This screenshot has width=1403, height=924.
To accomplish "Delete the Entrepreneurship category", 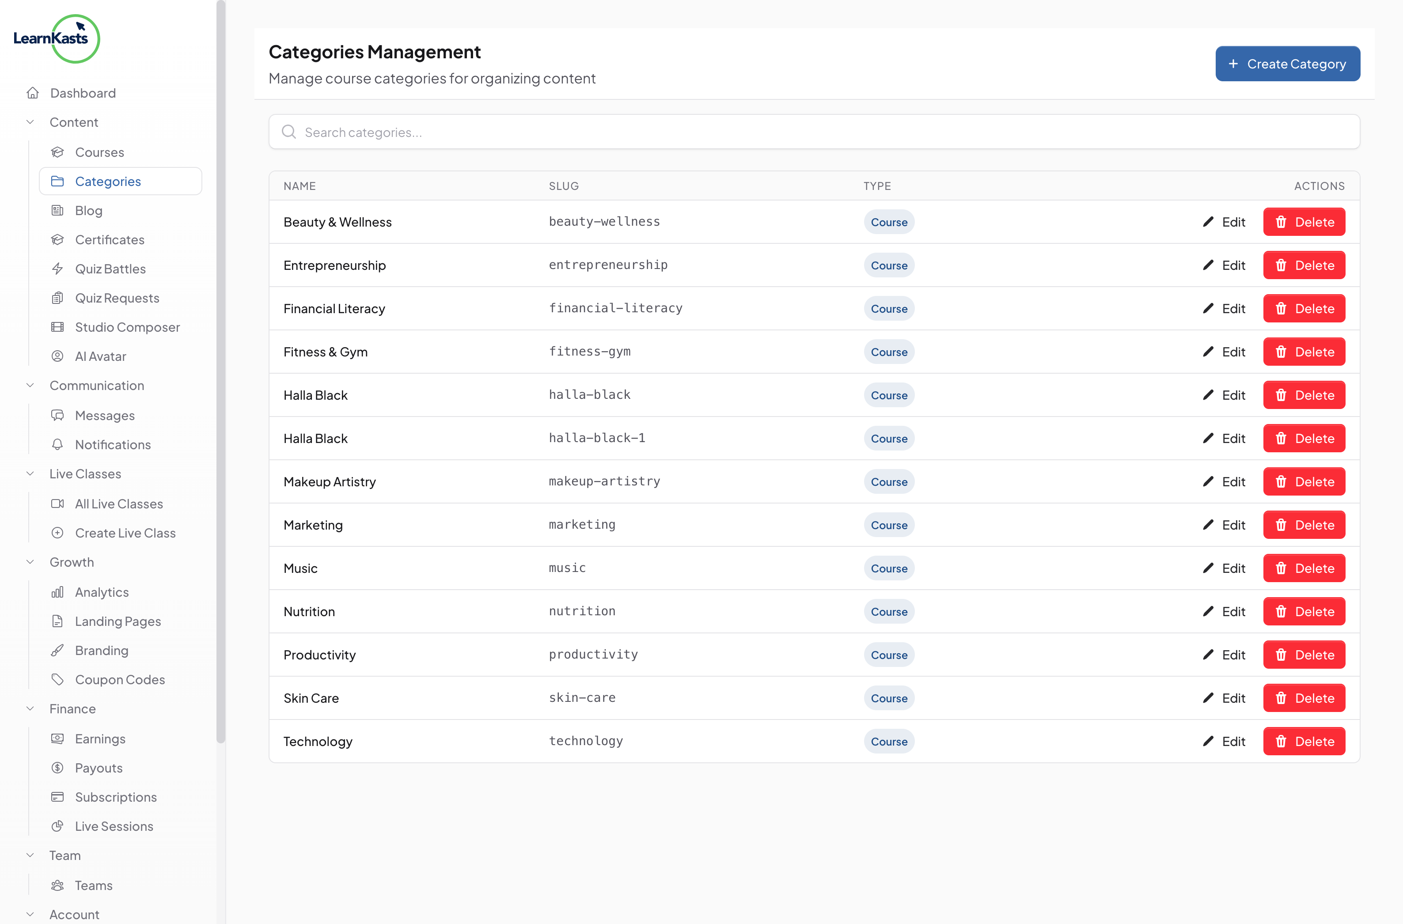I will [x=1304, y=265].
